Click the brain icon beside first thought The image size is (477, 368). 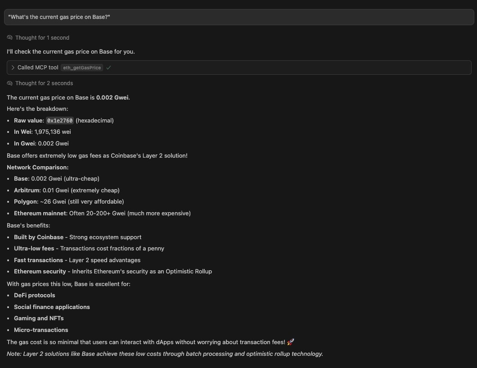[x=9, y=37]
